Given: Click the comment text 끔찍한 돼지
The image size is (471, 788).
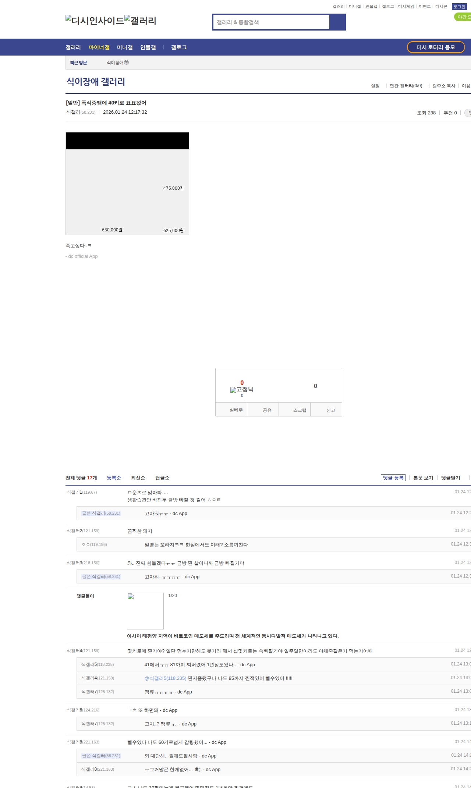Looking at the screenshot, I should tap(140, 531).
